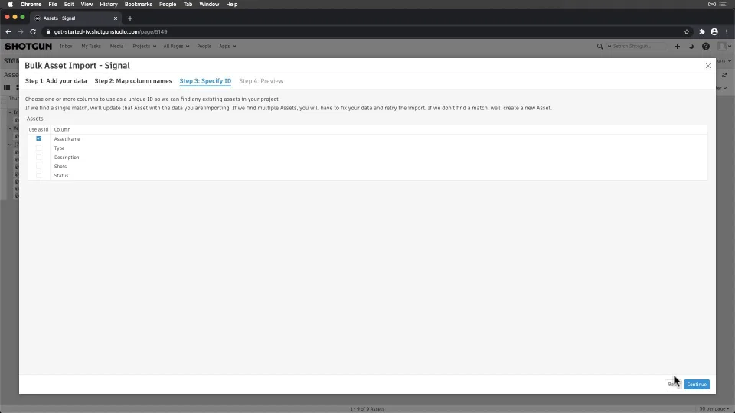735x413 pixels.
Task: Open the Bookmarks menu
Action: pos(139,5)
